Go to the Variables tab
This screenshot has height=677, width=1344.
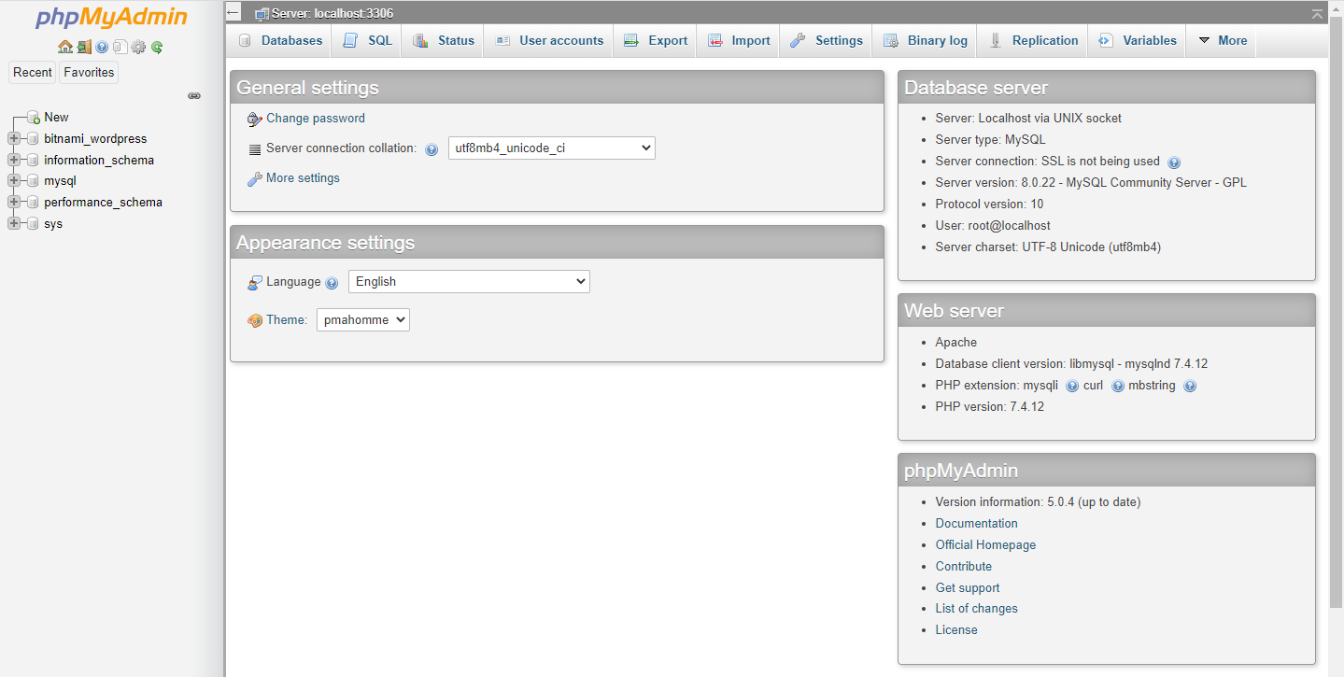point(1138,41)
